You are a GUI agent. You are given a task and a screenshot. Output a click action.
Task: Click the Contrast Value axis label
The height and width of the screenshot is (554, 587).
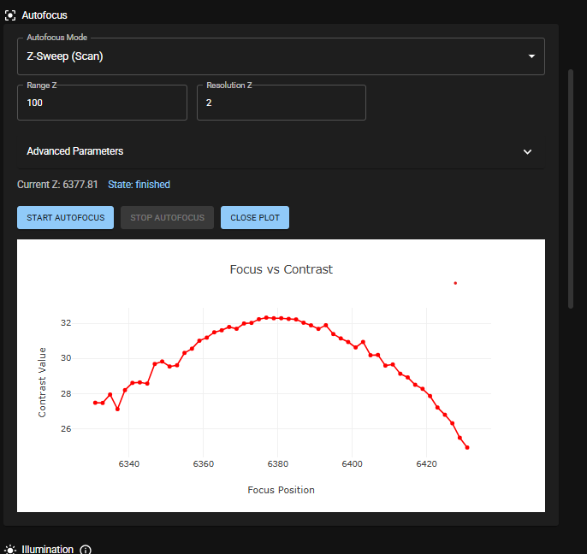42,382
